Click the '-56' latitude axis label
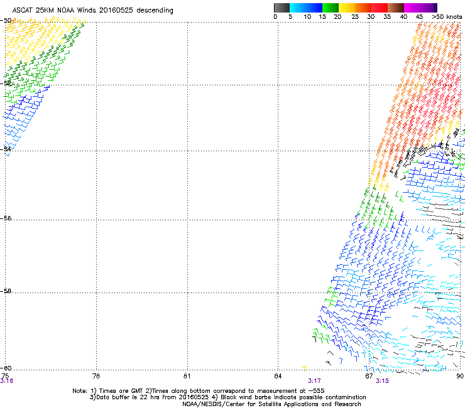This screenshot has width=465, height=408. click(x=6, y=218)
